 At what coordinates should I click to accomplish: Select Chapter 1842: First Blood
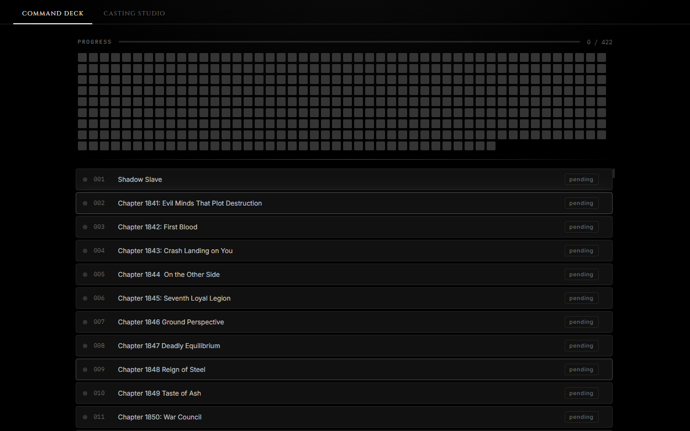(344, 227)
